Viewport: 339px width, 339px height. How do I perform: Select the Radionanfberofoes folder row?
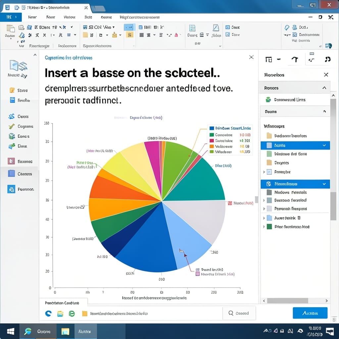295,136
